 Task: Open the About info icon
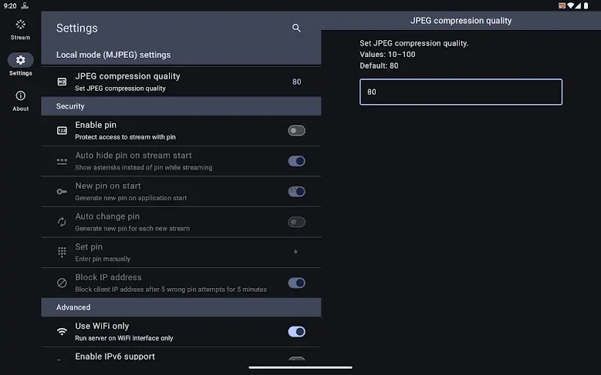click(x=20, y=96)
